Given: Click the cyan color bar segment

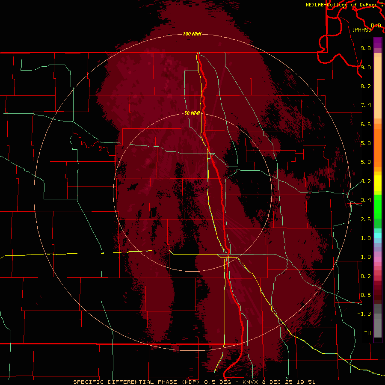Looking at the screenshot, I should coord(378,235).
